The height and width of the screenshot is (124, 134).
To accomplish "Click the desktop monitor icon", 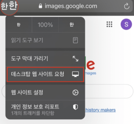I will pyautogui.click(x=75, y=74).
